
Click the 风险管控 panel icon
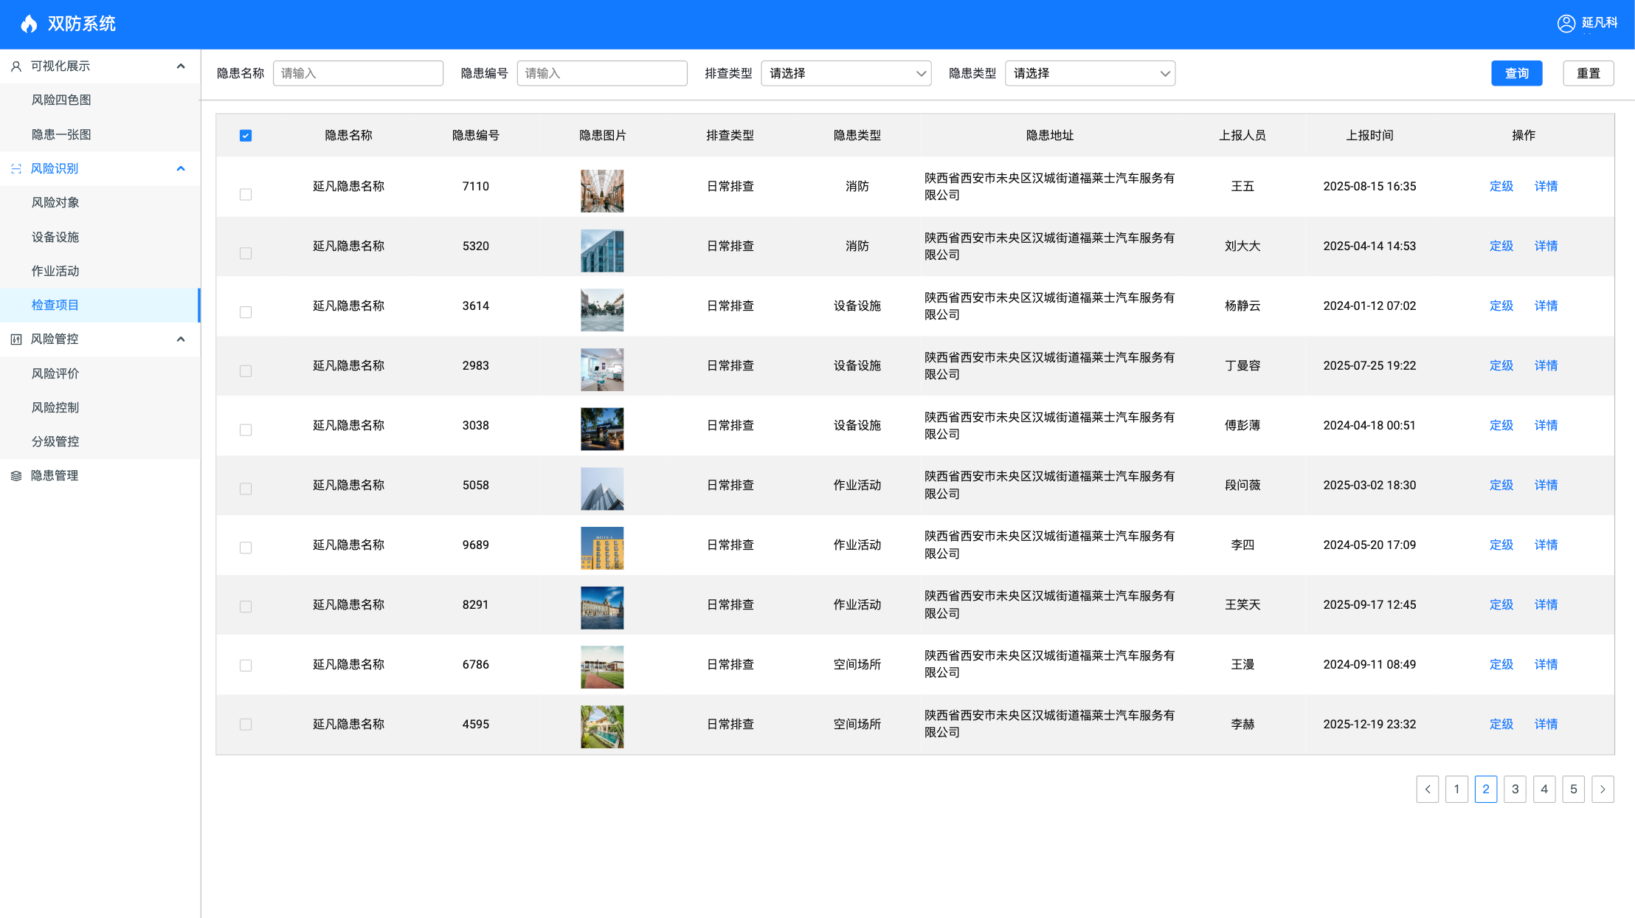pos(16,339)
